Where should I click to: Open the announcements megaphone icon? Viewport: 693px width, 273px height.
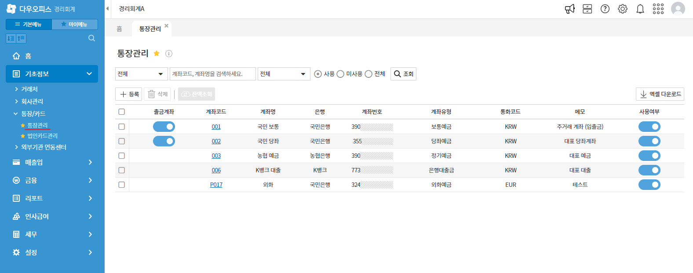click(569, 9)
